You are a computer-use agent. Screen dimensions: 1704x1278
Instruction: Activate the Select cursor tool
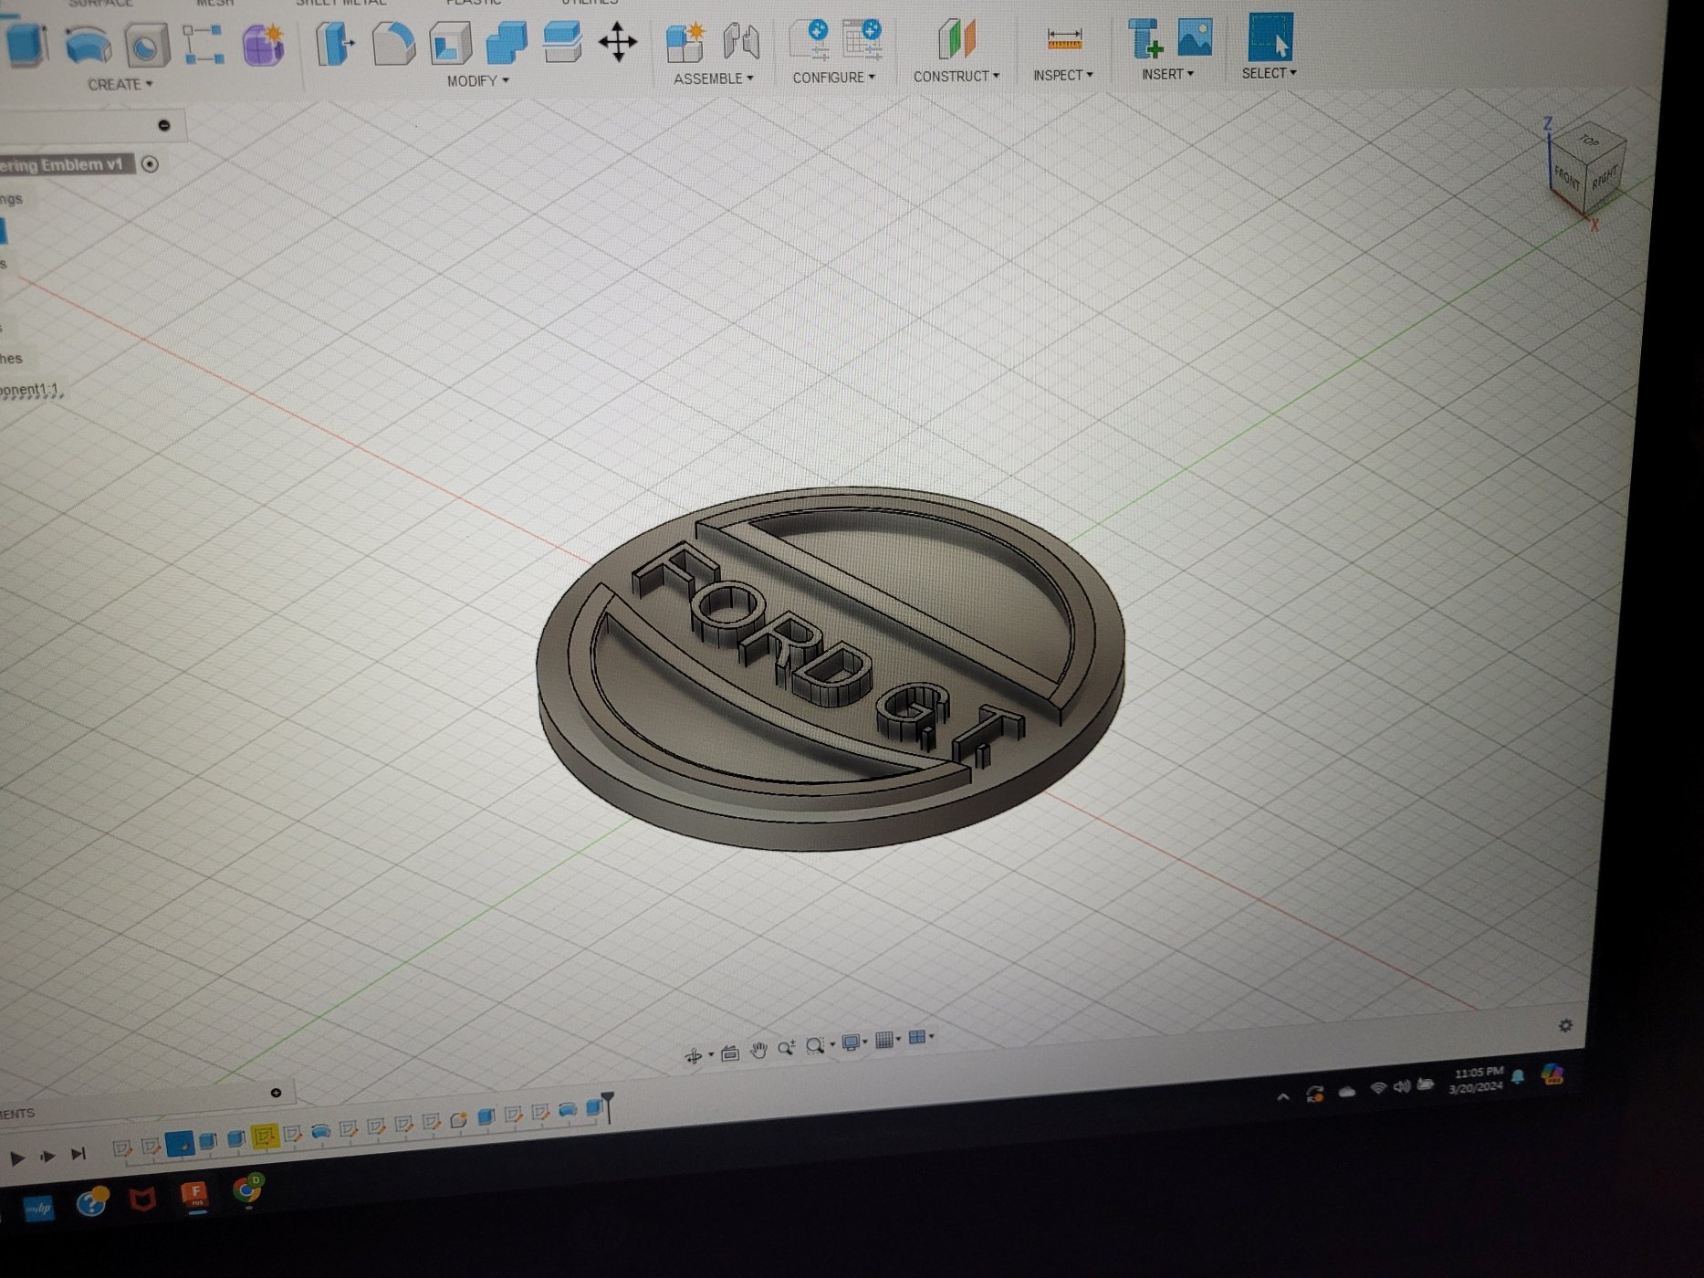tap(1270, 37)
